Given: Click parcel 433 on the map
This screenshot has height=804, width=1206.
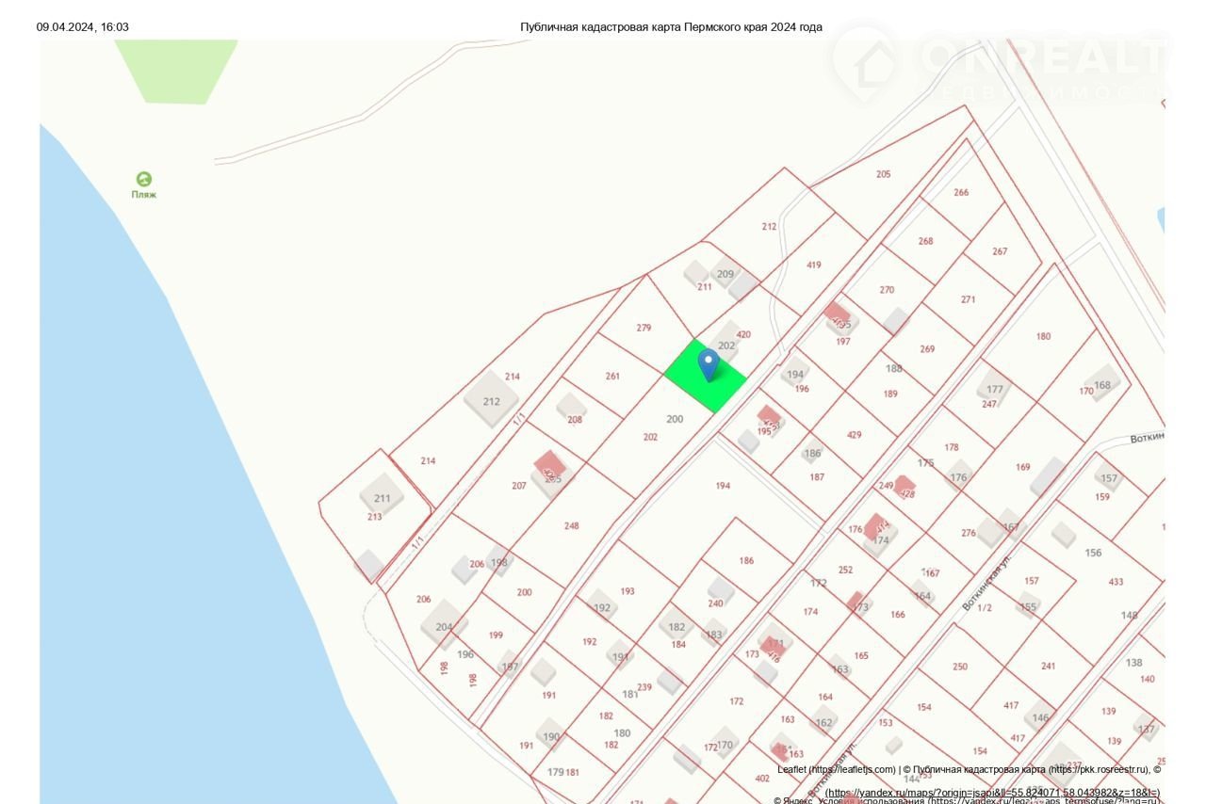Looking at the screenshot, I should click(1116, 582).
